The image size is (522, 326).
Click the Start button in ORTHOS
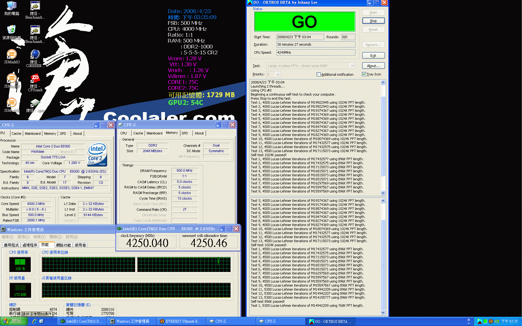373,12
